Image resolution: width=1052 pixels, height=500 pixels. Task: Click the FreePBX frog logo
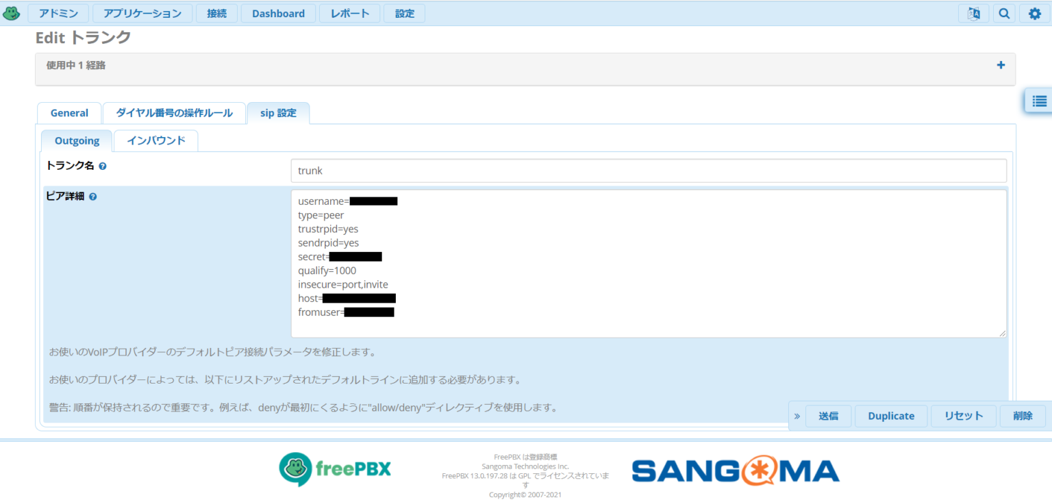[x=11, y=12]
